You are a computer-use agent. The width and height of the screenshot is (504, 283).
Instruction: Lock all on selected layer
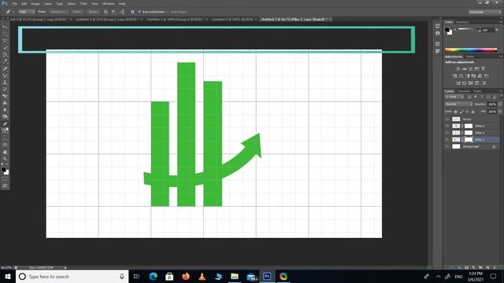click(x=472, y=112)
